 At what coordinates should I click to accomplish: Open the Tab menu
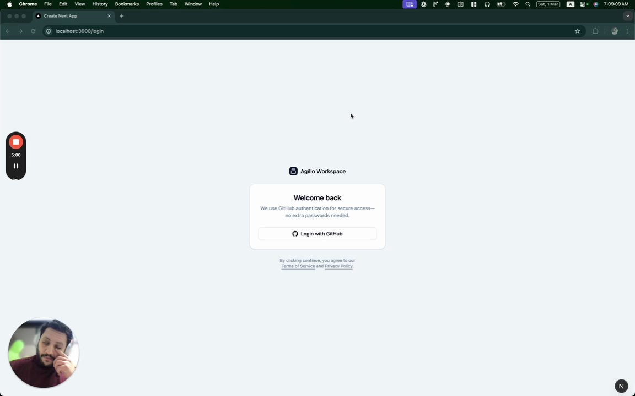[173, 4]
